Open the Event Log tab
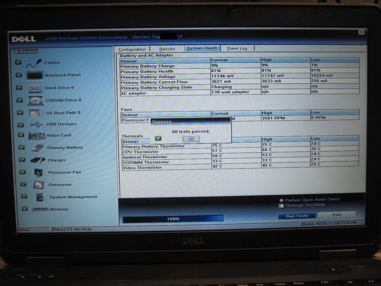 (x=237, y=48)
